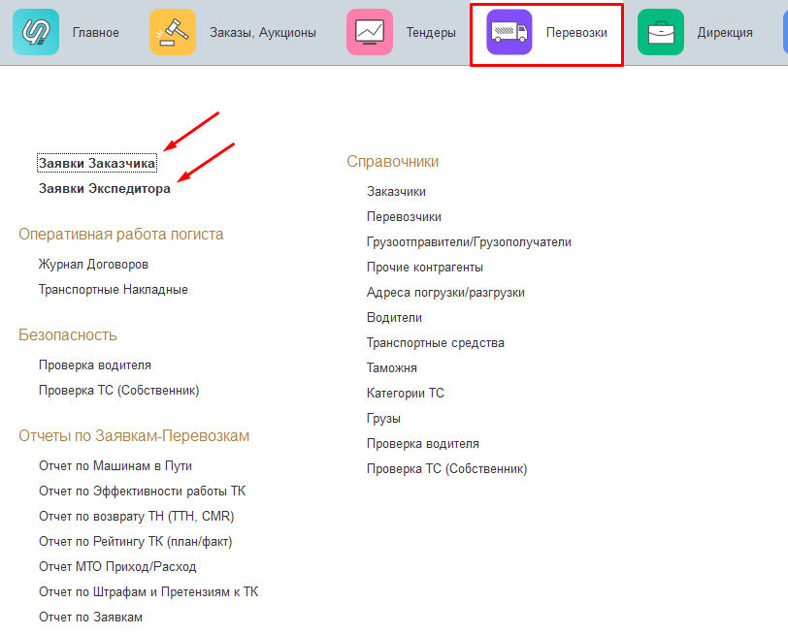
Task: Open Отчет МТО Приход/Расход
Action: (x=117, y=567)
